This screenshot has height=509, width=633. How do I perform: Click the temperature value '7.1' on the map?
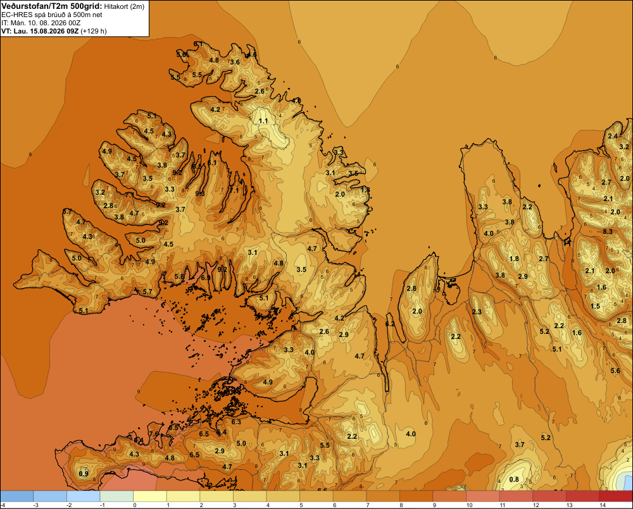[234, 190]
